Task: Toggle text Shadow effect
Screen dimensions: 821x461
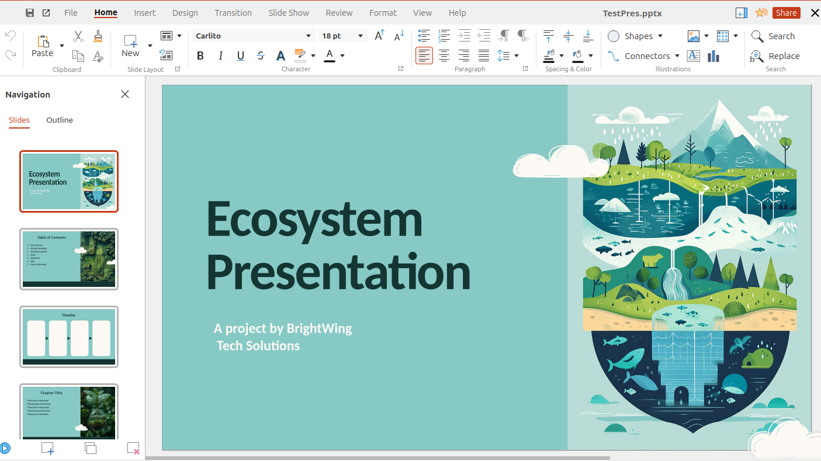Action: click(280, 56)
